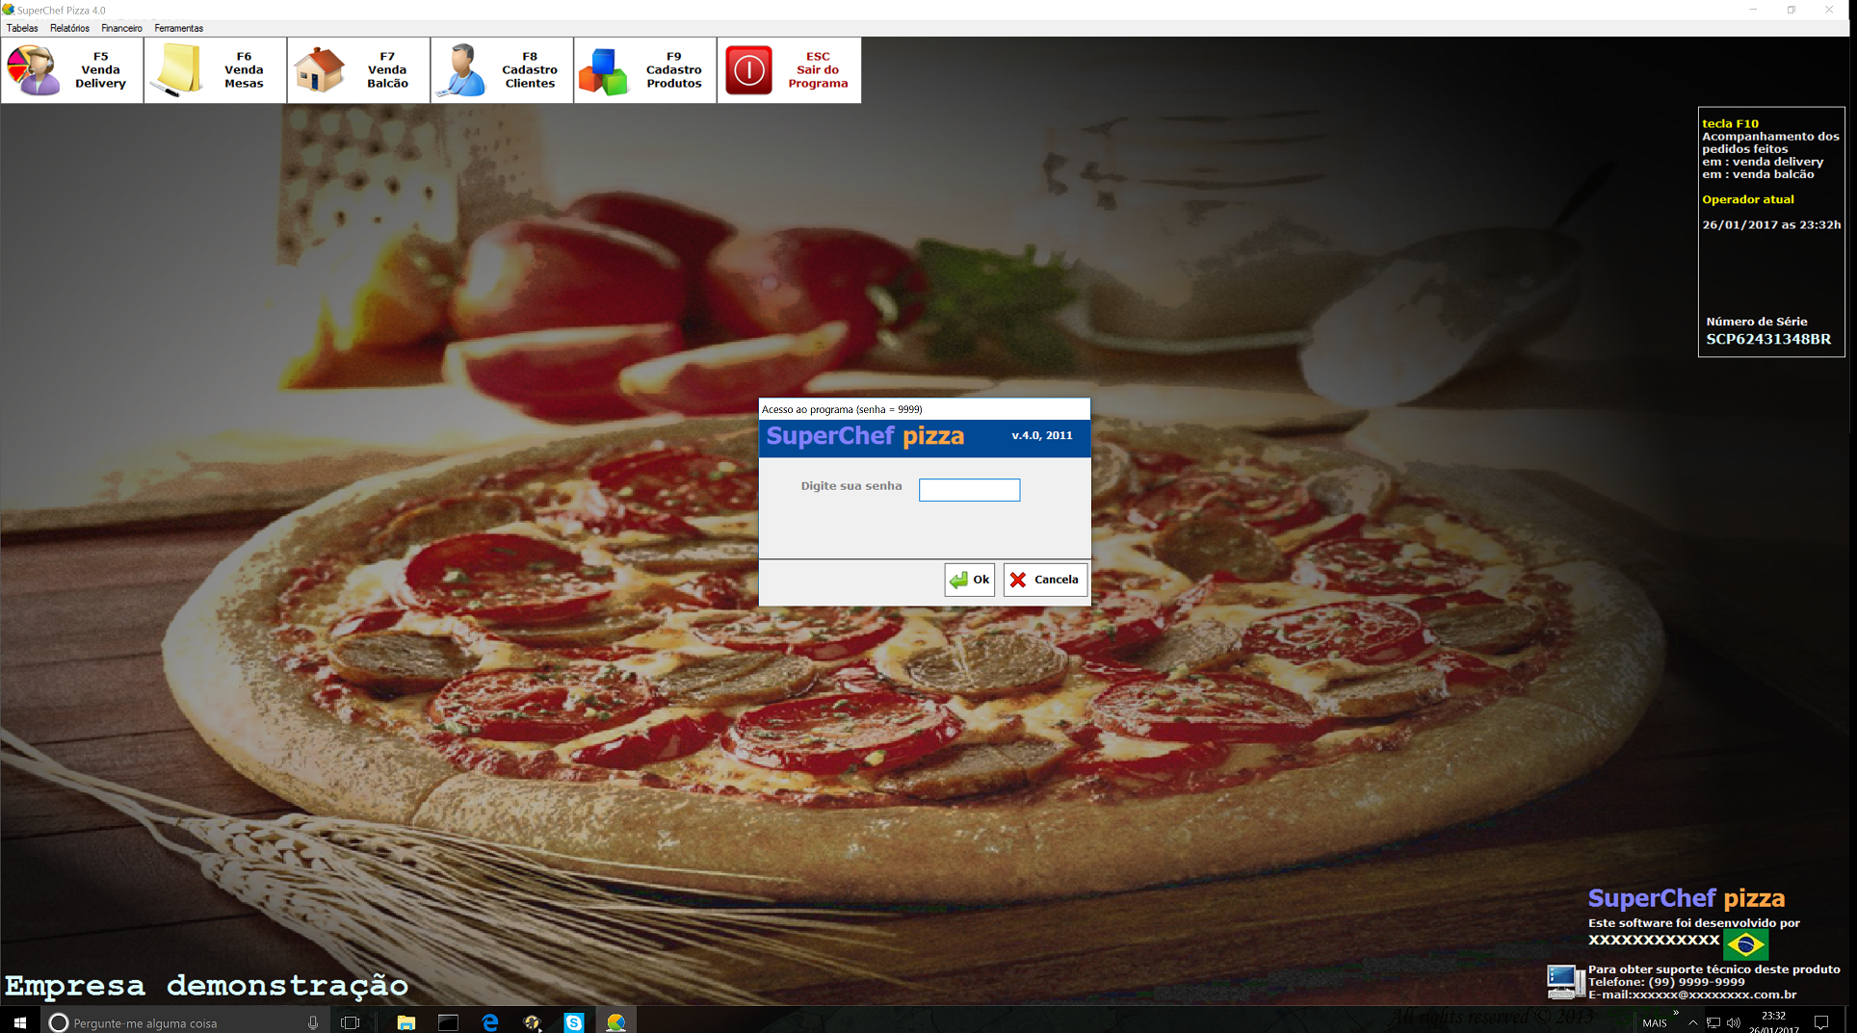Click the volume icon in the system tray

[1734, 1022]
